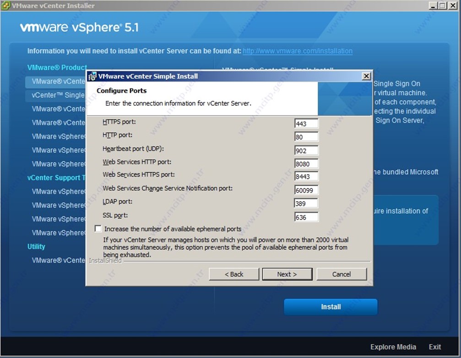Click the Simple Install dialog title icon

(92, 76)
